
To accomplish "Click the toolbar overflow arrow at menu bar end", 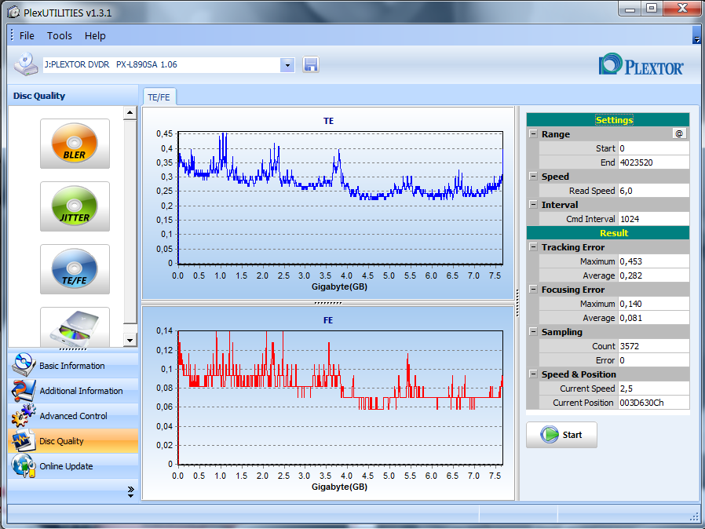I will click(x=696, y=35).
